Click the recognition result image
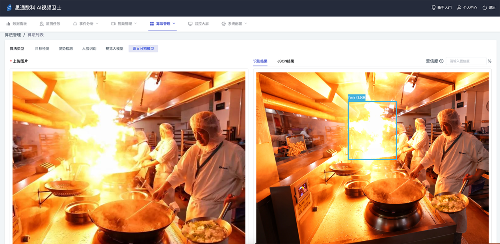 click(x=372, y=157)
